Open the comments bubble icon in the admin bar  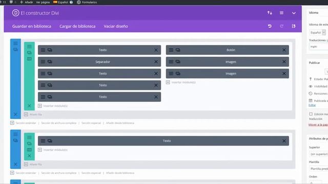tap(11, 2)
